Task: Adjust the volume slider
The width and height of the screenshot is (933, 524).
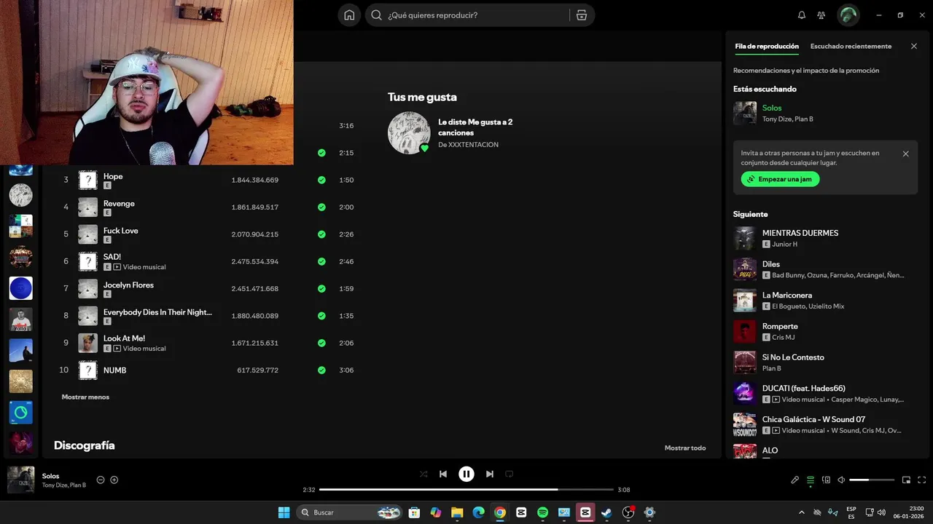Action: (x=872, y=480)
